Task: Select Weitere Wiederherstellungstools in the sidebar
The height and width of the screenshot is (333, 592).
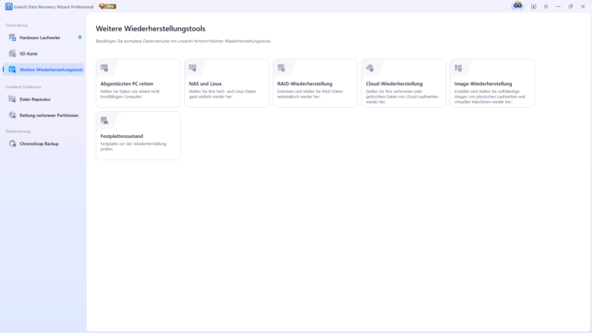Action: coord(44,69)
